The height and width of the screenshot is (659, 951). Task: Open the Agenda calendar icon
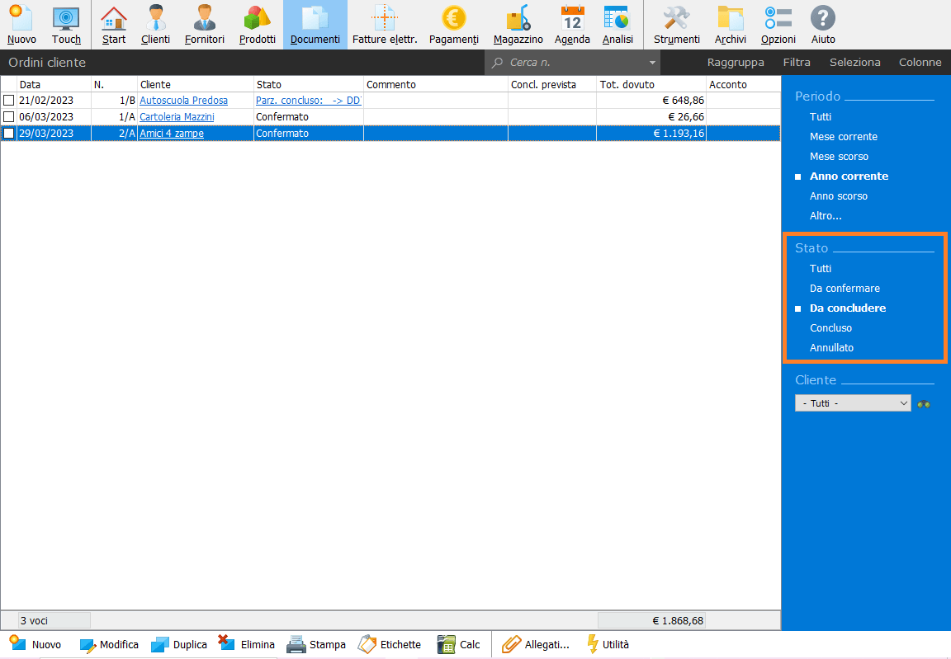(x=572, y=25)
